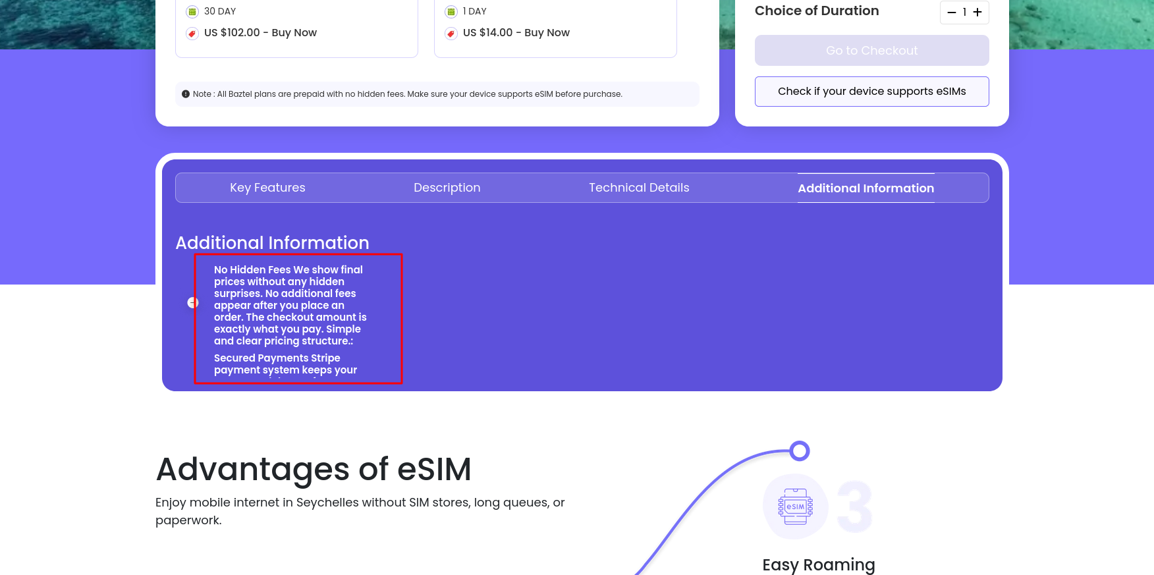The width and height of the screenshot is (1154, 575).
Task: Click the circle marker on the curved line
Action: pyautogui.click(x=799, y=451)
